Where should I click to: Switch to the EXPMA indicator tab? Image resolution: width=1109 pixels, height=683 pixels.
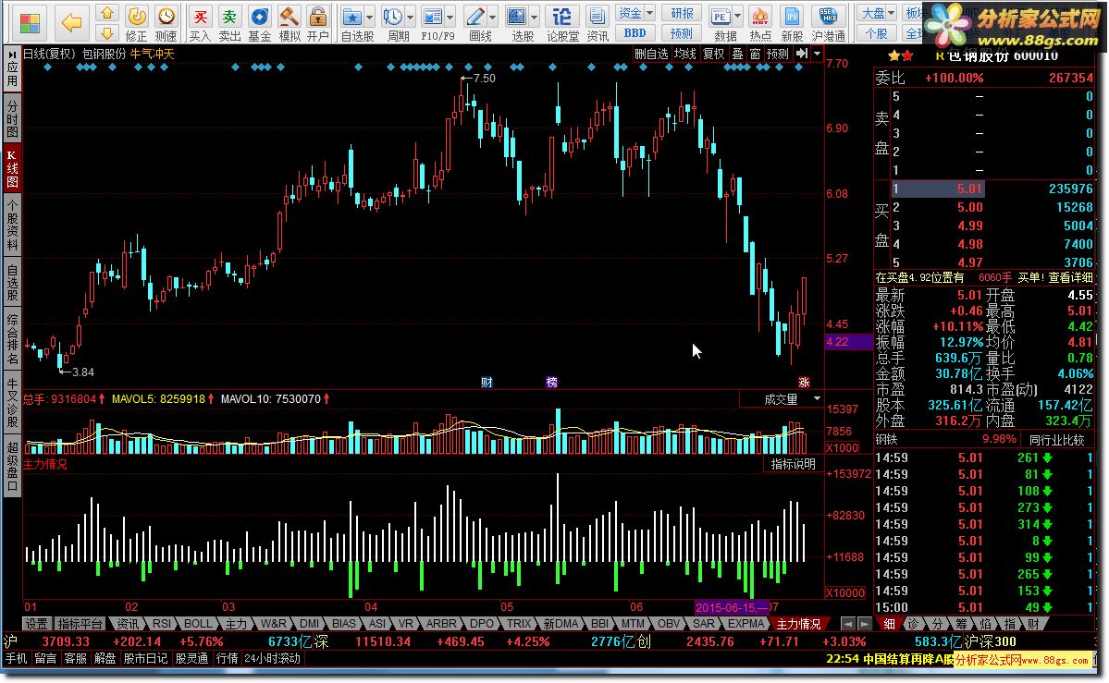click(746, 624)
